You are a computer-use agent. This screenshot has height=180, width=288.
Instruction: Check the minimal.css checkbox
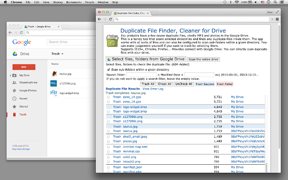[108, 152]
